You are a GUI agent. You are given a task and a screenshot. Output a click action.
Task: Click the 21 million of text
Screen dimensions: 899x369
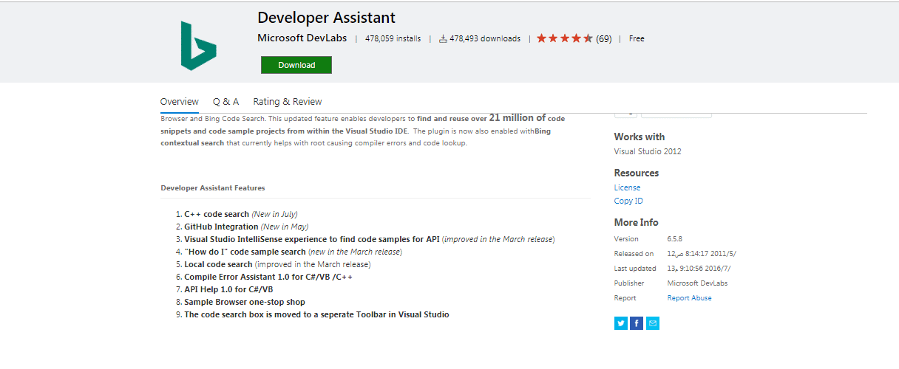click(517, 117)
